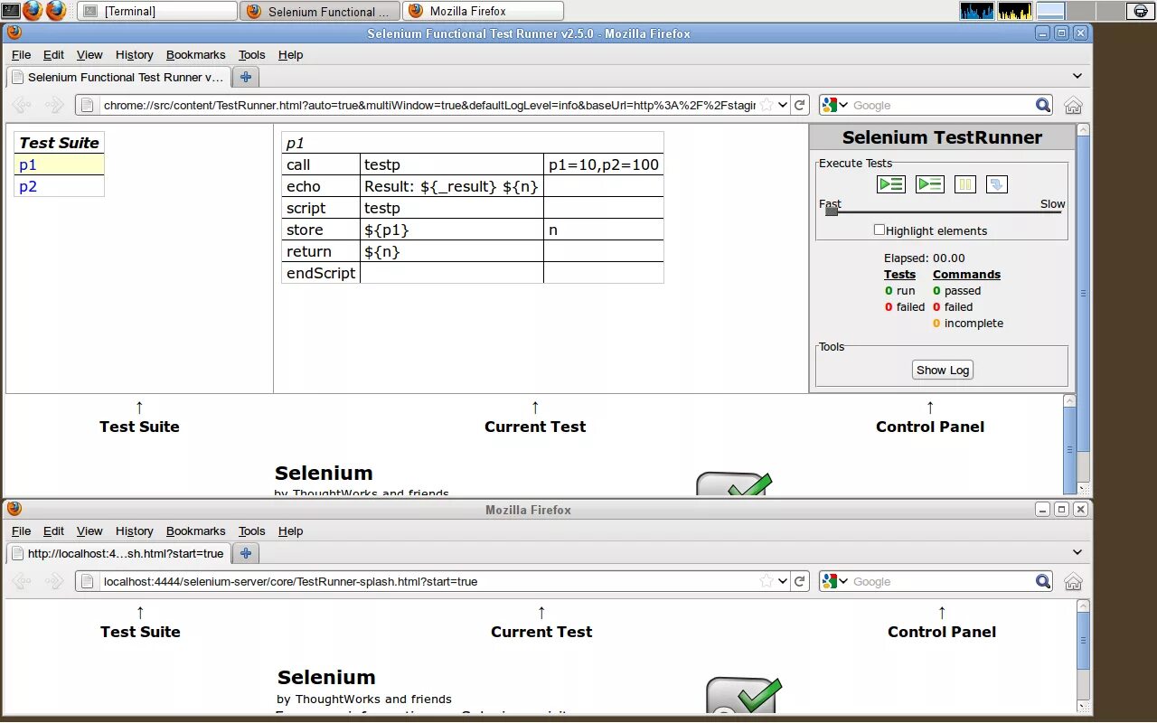Focus localhost:4444 address field
The image size is (1157, 723).
[429, 581]
